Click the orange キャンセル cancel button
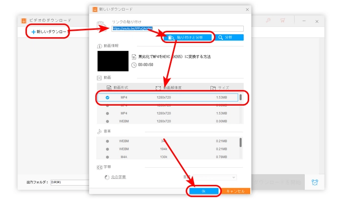 pyautogui.click(x=235, y=191)
